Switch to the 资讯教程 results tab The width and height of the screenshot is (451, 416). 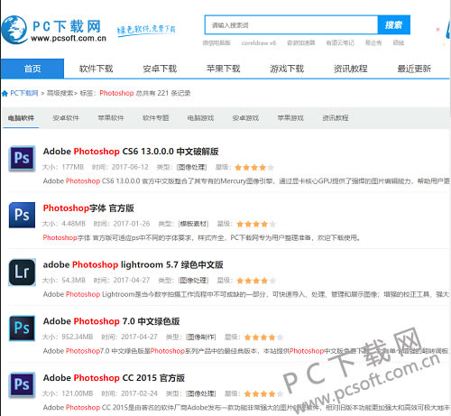tap(336, 118)
